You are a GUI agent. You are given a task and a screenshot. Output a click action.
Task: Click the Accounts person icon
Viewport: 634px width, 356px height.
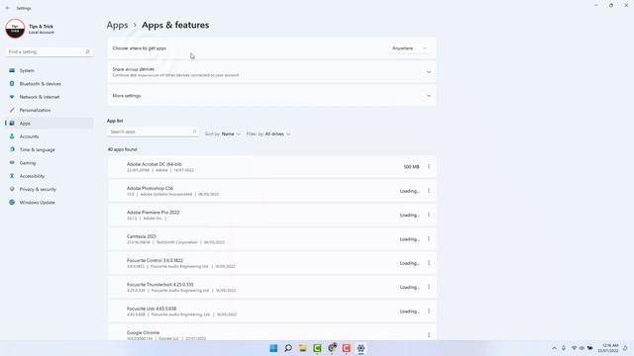point(12,136)
